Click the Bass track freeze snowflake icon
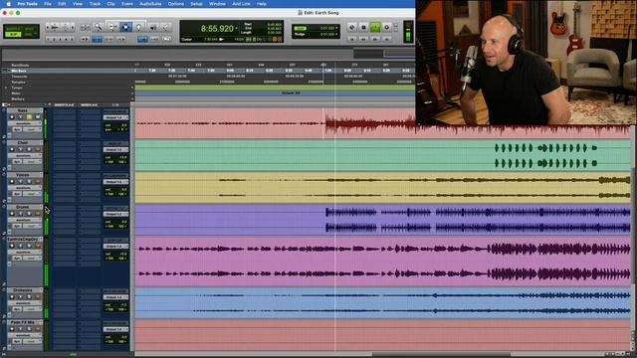 tap(4, 137)
